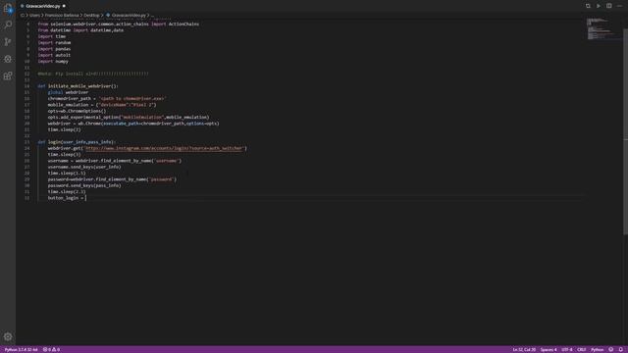Place the cursor after 'button_login ='
Viewport: 628px width, 353px height.
(x=86, y=198)
